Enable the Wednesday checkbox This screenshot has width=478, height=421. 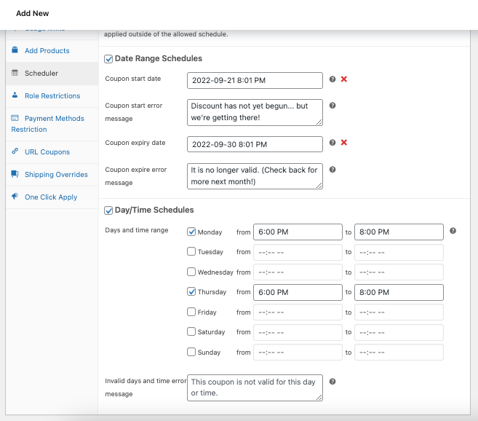(191, 272)
